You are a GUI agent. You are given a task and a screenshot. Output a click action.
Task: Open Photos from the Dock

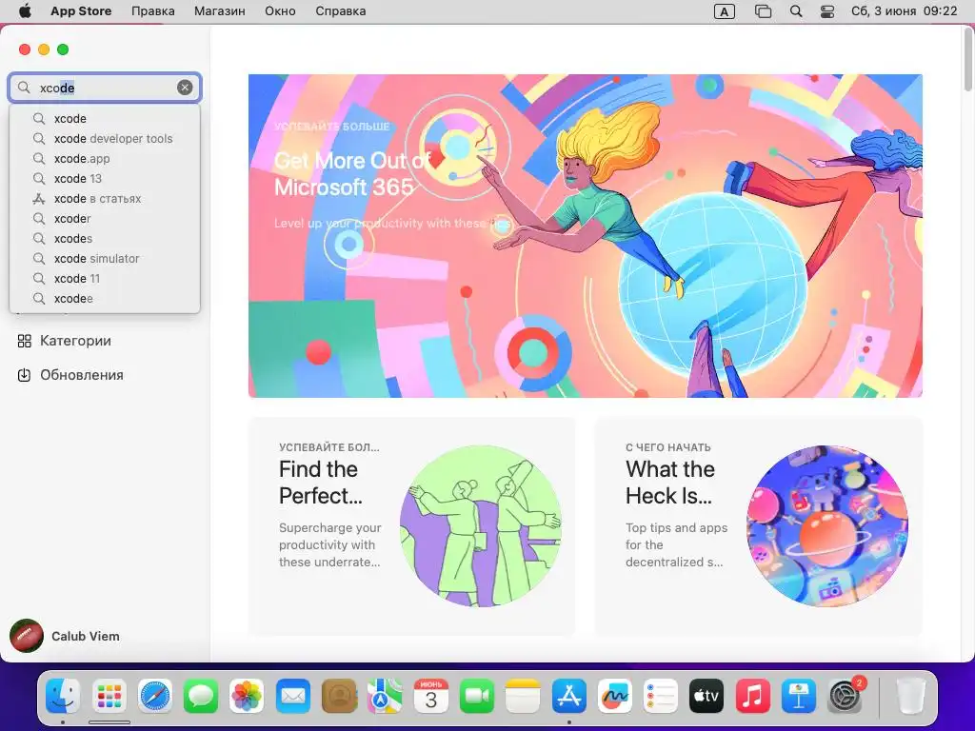(x=247, y=696)
